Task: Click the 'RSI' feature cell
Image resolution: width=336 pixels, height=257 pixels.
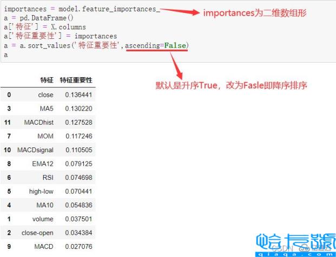Action: [x=48, y=178]
